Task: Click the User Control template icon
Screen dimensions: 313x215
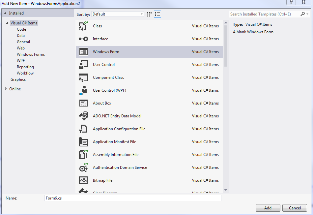Action: point(83,65)
